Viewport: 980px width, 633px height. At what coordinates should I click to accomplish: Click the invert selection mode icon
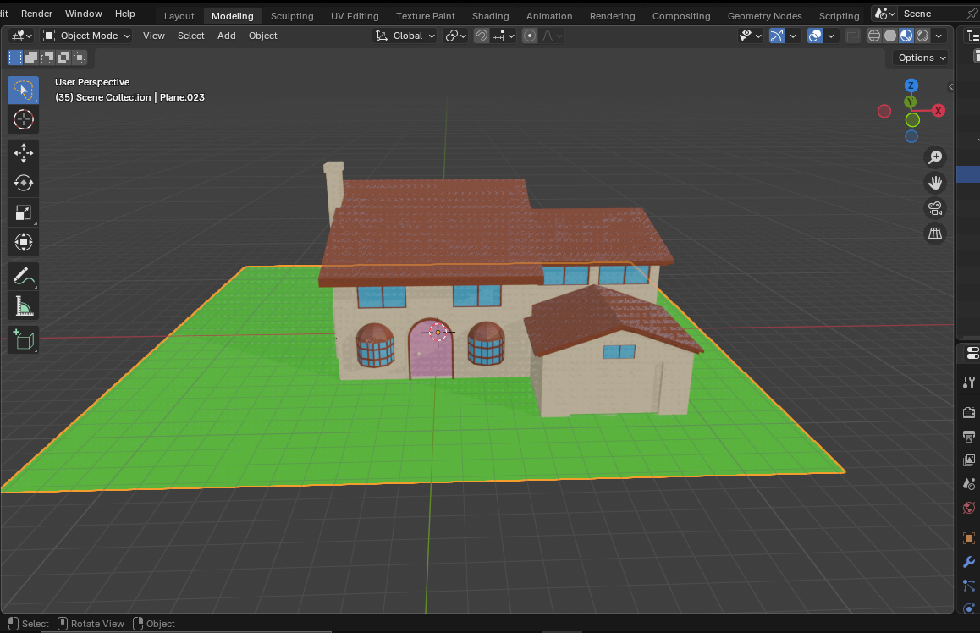coord(63,58)
